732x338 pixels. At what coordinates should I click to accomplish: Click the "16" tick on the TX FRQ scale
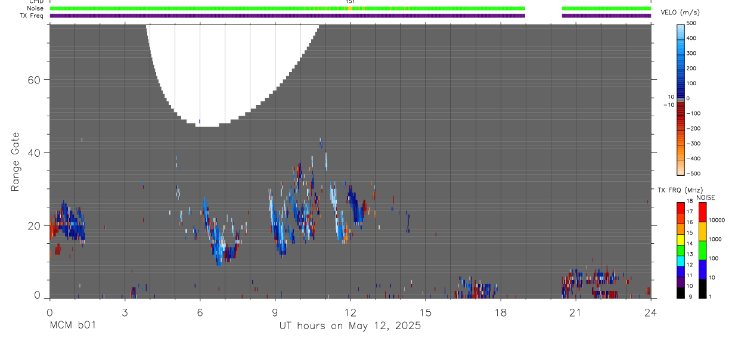pos(689,222)
